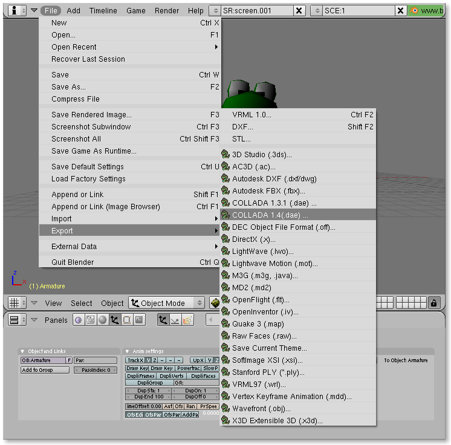Screen dimensions: 451x445
Task: Choose the Physics buttons sub-context icon
Action: tap(175, 320)
